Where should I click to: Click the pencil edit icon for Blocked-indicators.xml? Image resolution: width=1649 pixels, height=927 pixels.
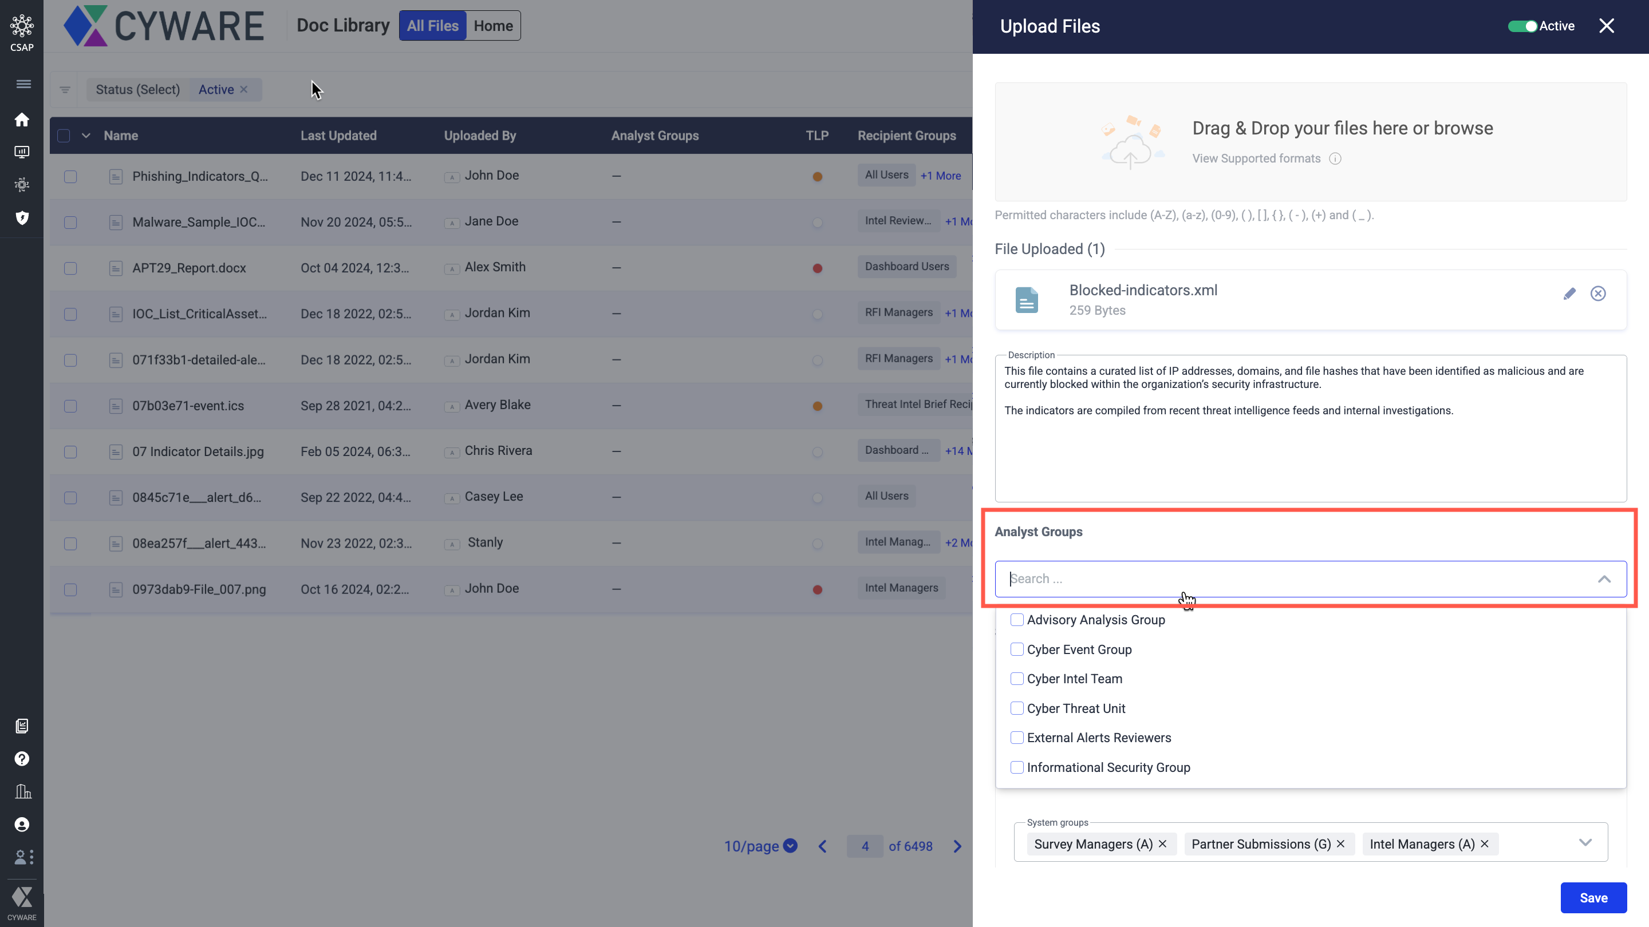point(1569,294)
